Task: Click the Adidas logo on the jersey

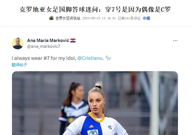Action: coord(91,126)
